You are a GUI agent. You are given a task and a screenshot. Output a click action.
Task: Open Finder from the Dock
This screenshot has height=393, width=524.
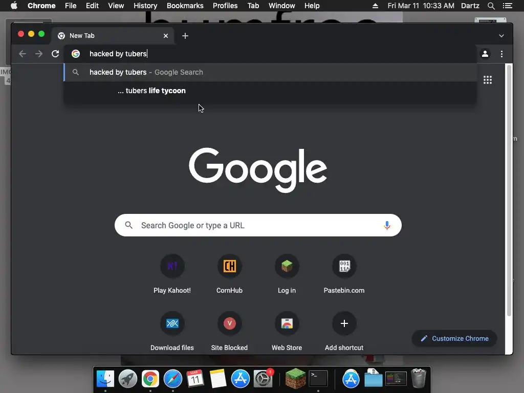point(105,379)
